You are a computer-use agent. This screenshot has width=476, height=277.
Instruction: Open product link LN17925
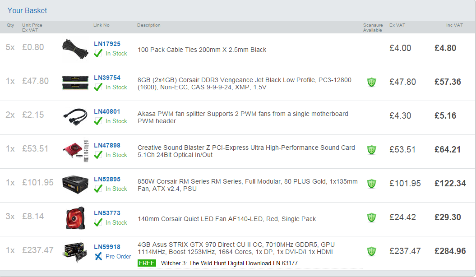[107, 44]
